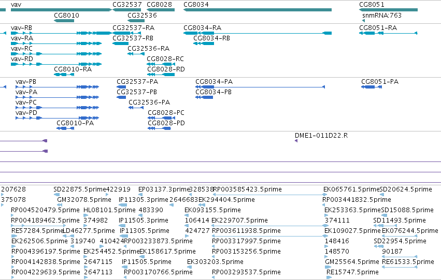Click the vav-PB protein label
This screenshot has width=441, height=280.
26,82
